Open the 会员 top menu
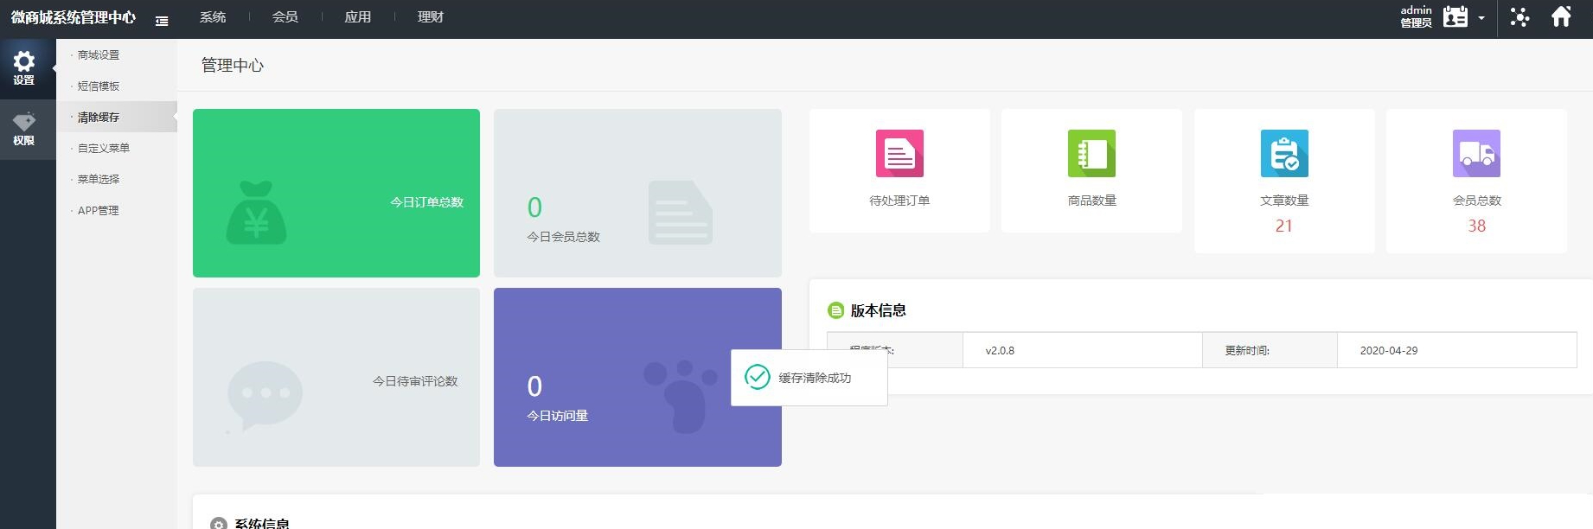The width and height of the screenshot is (1593, 529). tap(285, 17)
